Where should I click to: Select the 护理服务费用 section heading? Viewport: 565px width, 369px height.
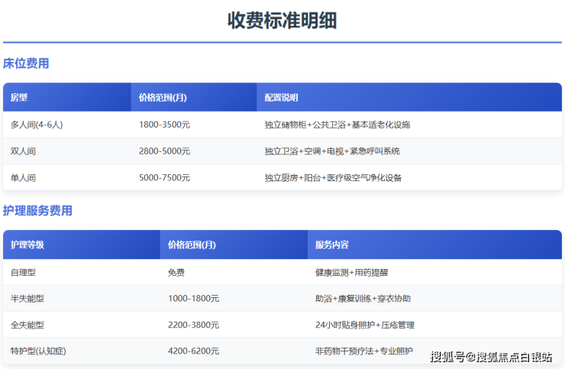click(x=37, y=211)
